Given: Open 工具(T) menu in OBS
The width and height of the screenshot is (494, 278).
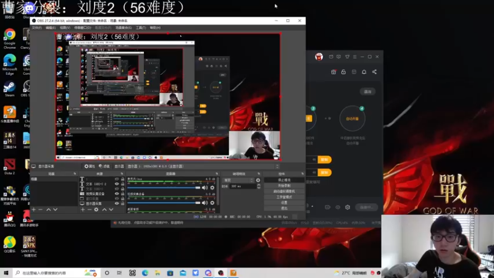Looking at the screenshot, I should pyautogui.click(x=141, y=28).
